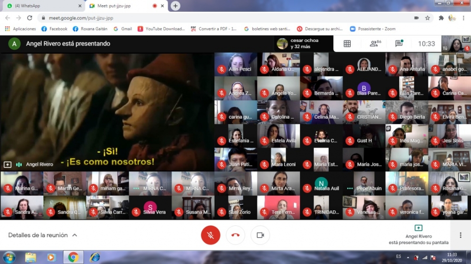Reload the page in Chrome

point(29,18)
